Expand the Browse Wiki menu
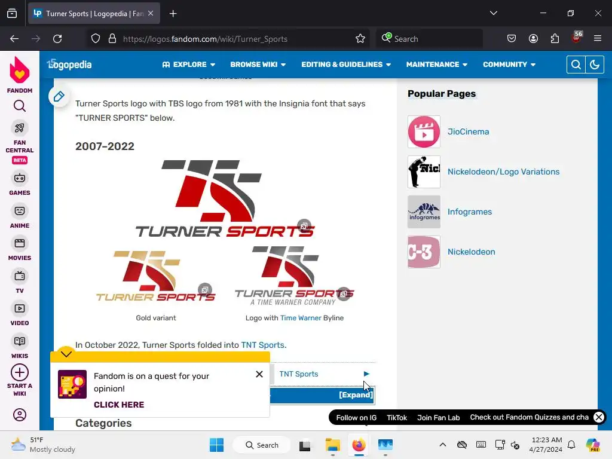The width and height of the screenshot is (612, 459). coord(258,65)
